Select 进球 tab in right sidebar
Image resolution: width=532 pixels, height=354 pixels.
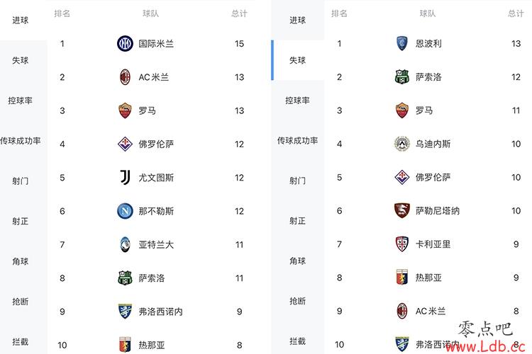(297, 21)
